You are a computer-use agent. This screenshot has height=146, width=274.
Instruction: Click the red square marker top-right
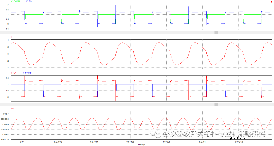pos(272,2)
